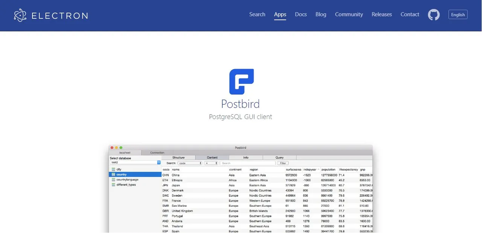
Task: Click the Search input field in Postbird screenshot
Action: click(x=248, y=163)
